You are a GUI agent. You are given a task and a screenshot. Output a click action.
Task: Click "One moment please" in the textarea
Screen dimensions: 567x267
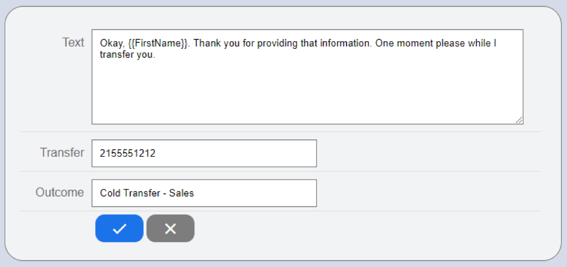[414, 44]
